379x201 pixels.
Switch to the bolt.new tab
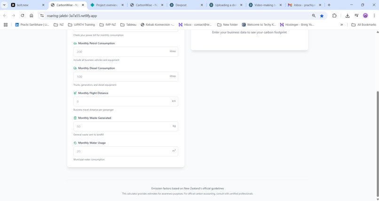[x=27, y=5]
